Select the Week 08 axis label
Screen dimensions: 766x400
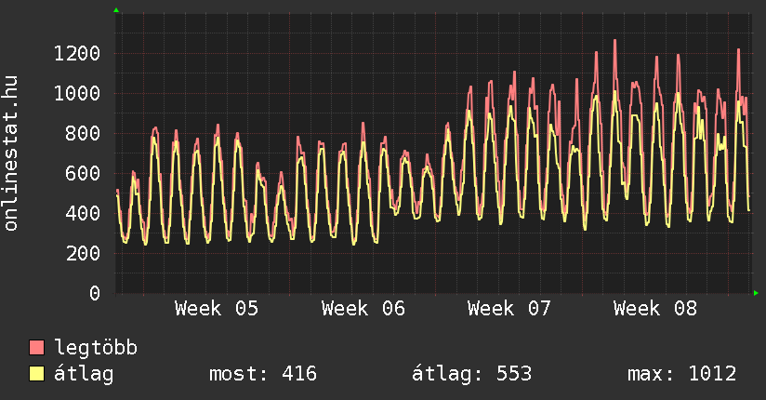point(655,309)
